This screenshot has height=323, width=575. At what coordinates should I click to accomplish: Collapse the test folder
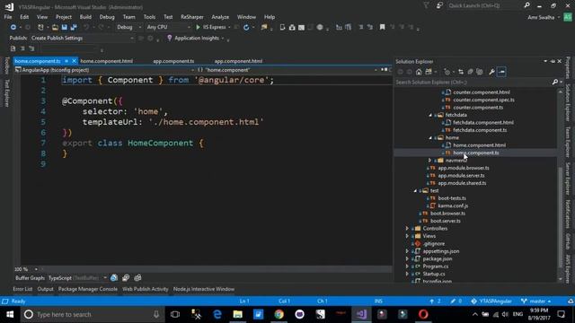[x=415, y=190]
